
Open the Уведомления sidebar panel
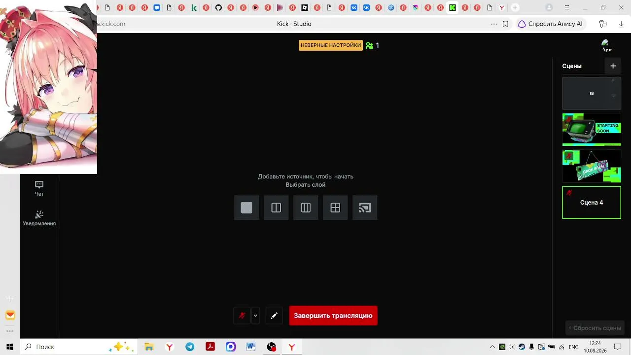click(x=39, y=218)
